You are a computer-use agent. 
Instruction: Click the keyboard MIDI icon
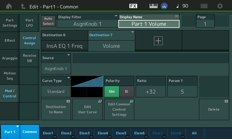click(x=154, y=6)
